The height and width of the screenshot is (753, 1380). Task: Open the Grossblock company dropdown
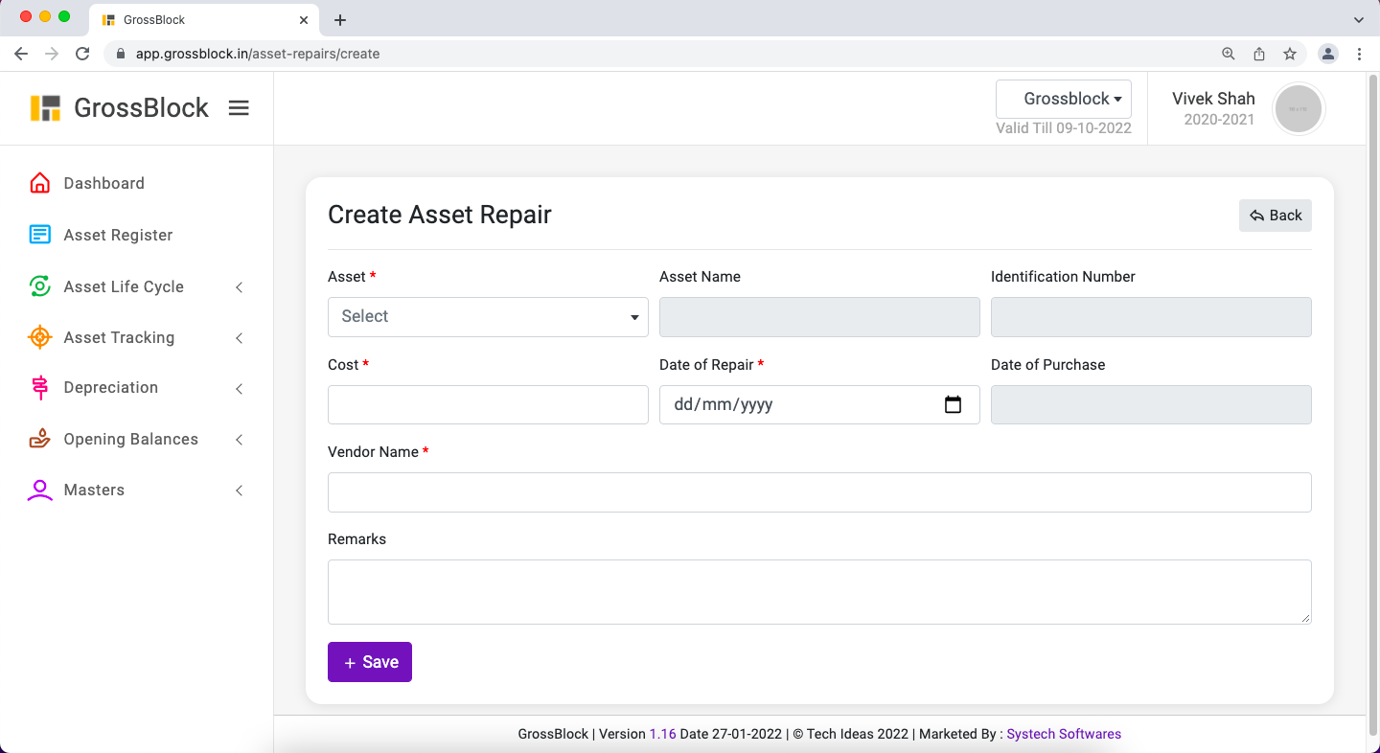(1064, 99)
